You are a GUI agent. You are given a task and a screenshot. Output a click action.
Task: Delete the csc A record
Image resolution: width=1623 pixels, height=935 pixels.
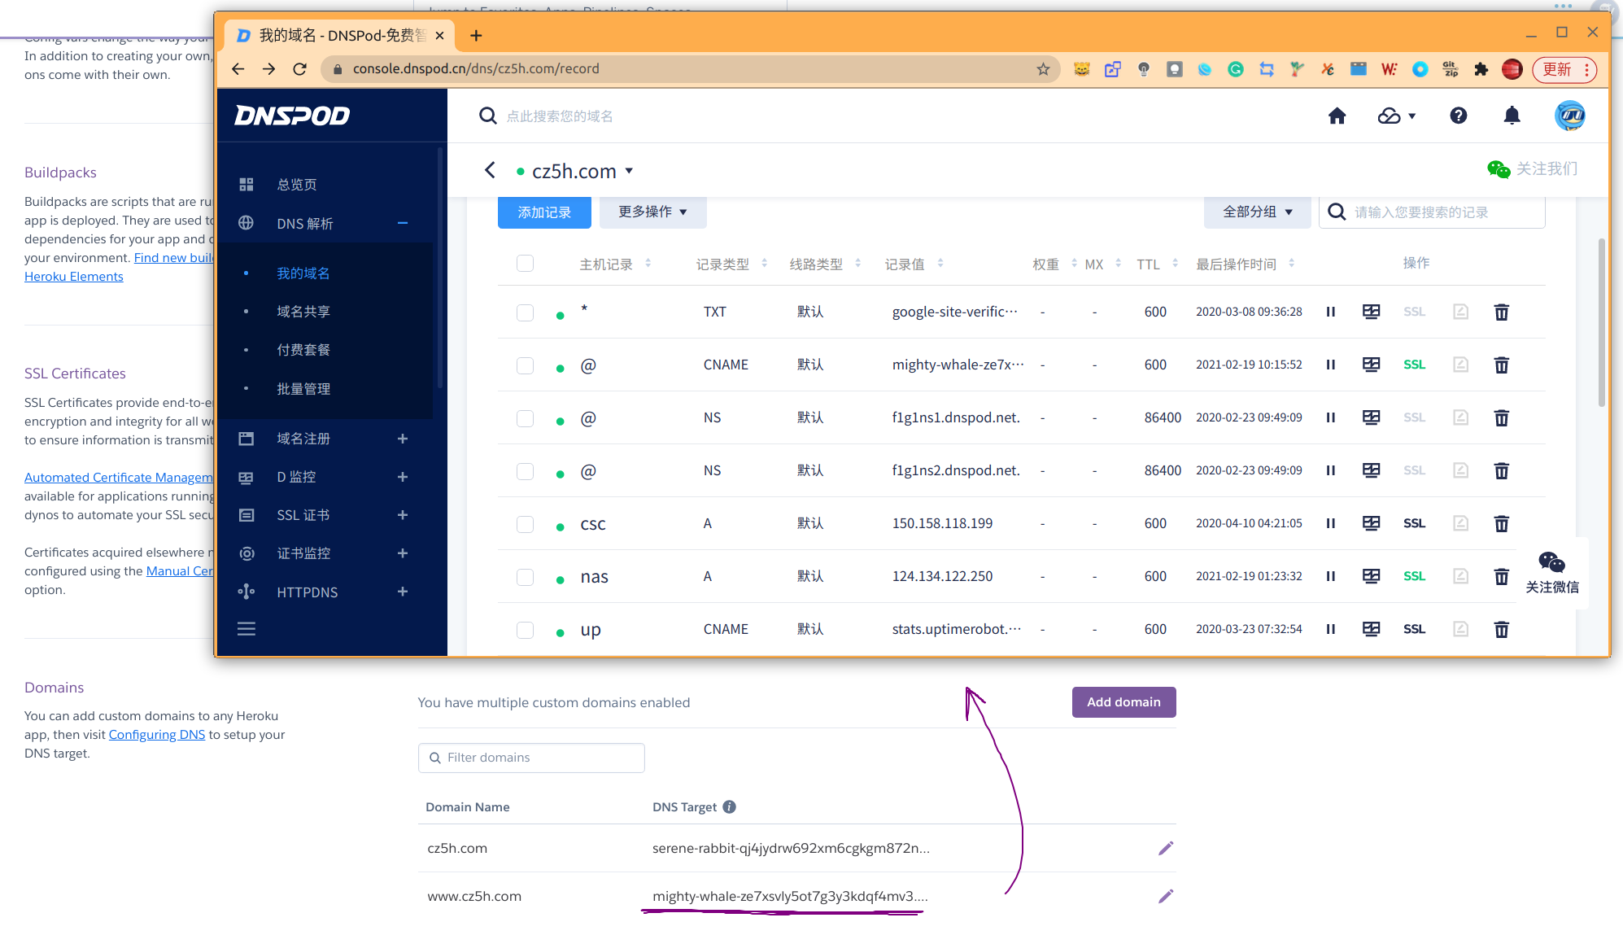tap(1501, 523)
